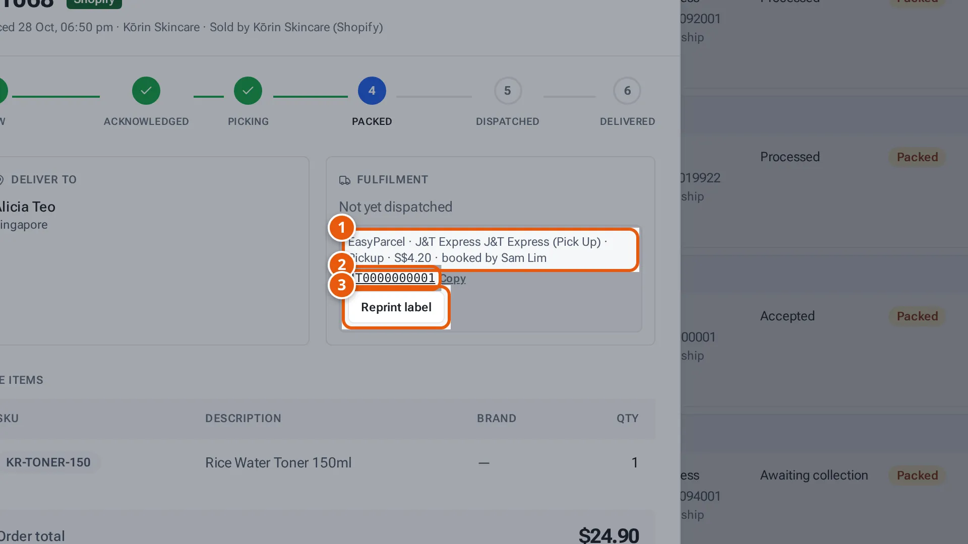
Task: Click Packed badge in Awaiting collection row
Action: pos(917,475)
